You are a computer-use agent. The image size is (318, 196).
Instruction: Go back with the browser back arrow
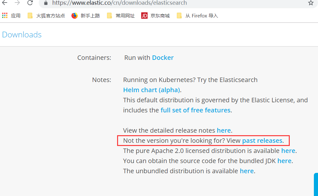[4, 3]
